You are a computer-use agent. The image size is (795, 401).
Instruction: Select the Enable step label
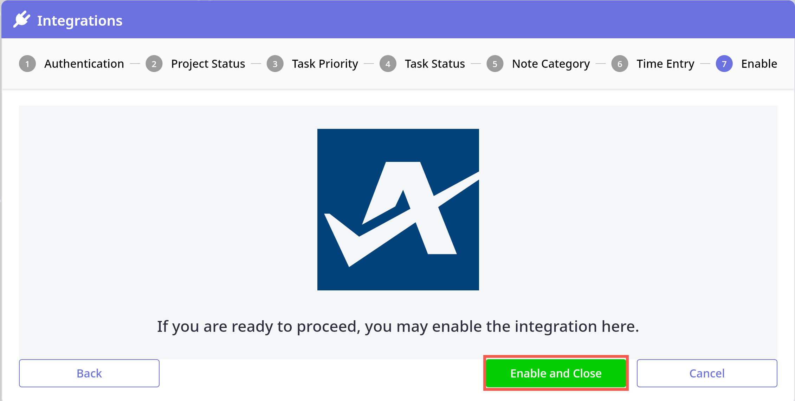point(759,64)
